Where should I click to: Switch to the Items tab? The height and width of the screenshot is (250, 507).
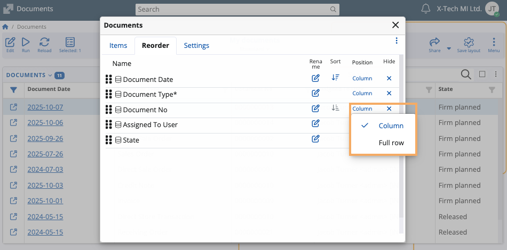click(x=118, y=46)
